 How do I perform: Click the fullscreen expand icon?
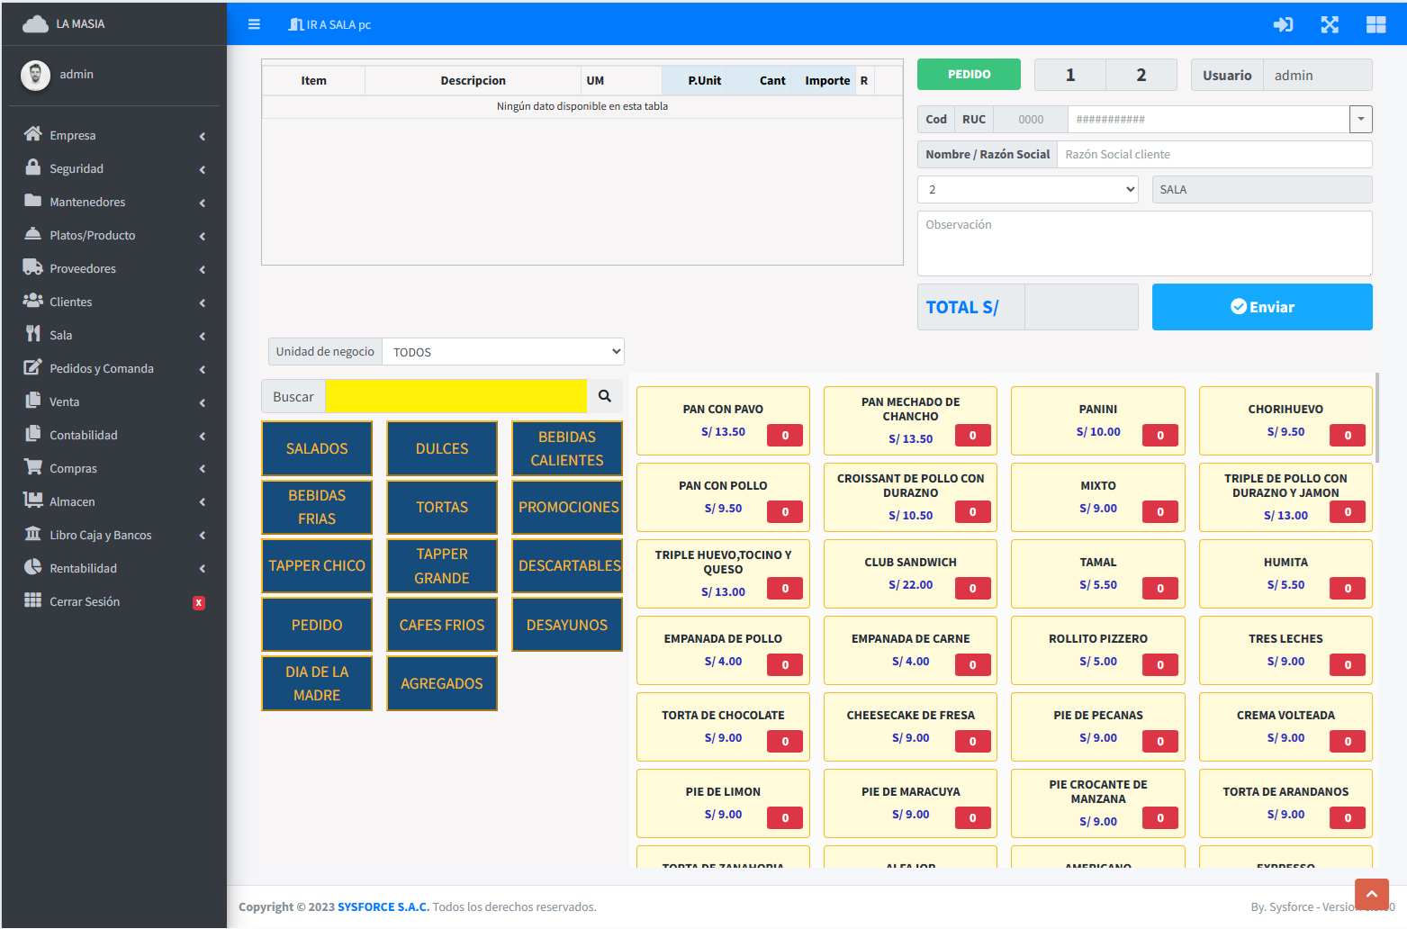tap(1330, 24)
